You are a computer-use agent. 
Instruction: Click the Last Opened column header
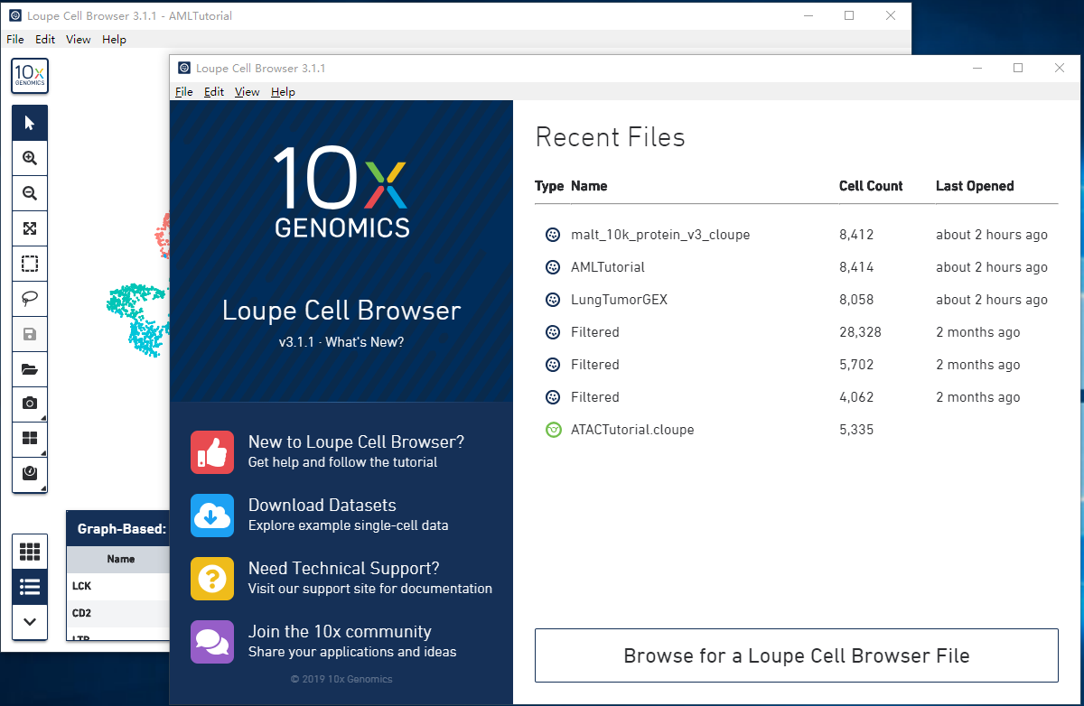(975, 186)
